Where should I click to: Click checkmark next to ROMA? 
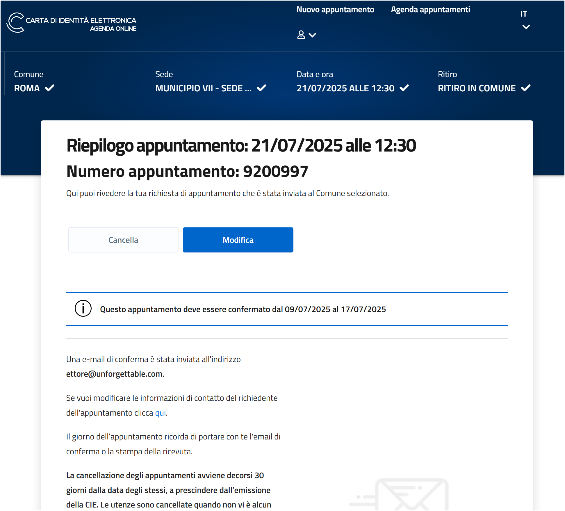pos(50,88)
